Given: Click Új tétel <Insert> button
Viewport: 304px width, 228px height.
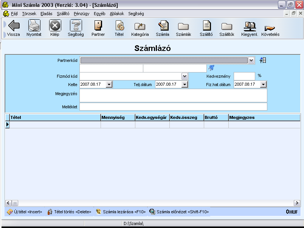Looking at the screenshot, I should 25,212.
